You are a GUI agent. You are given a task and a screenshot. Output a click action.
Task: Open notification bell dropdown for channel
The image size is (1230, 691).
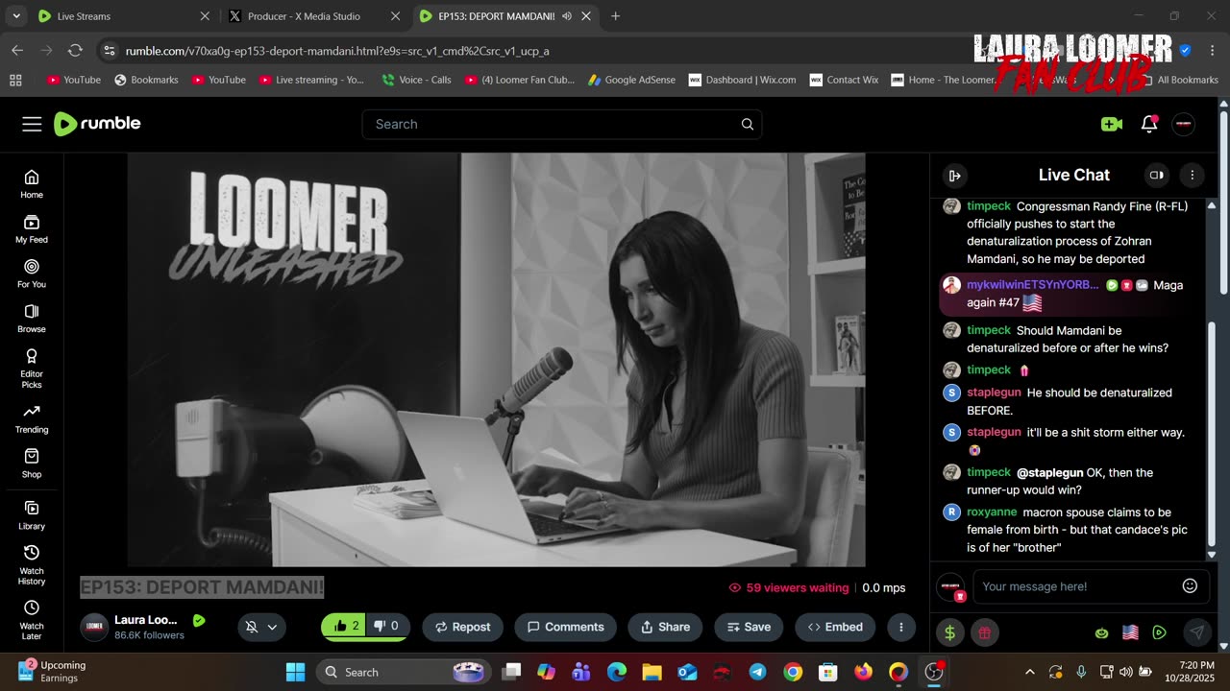coord(261,627)
